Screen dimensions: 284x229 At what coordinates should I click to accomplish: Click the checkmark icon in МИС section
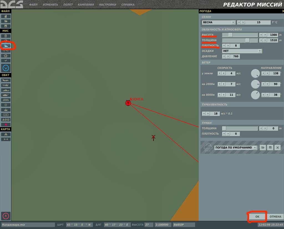pos(6,60)
